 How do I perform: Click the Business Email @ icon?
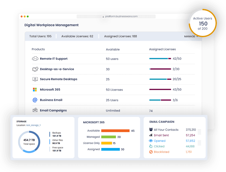coord(35,100)
